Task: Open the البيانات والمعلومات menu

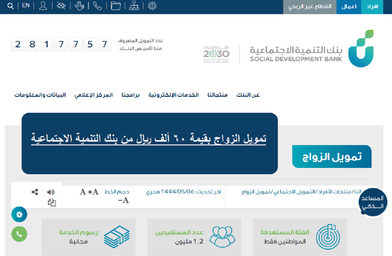Action: pyautogui.click(x=40, y=95)
